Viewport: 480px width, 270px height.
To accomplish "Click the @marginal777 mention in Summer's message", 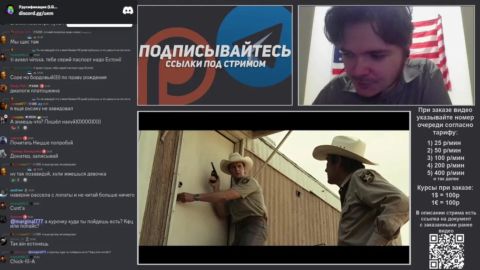I will [x=27, y=221].
